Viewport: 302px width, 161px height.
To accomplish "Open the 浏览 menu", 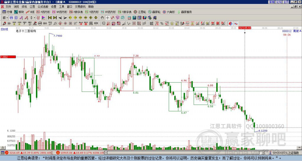I will pyautogui.click(x=16, y=7).
